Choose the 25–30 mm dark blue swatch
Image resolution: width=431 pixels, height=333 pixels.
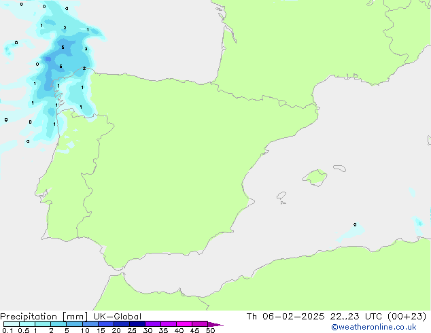tap(137, 324)
